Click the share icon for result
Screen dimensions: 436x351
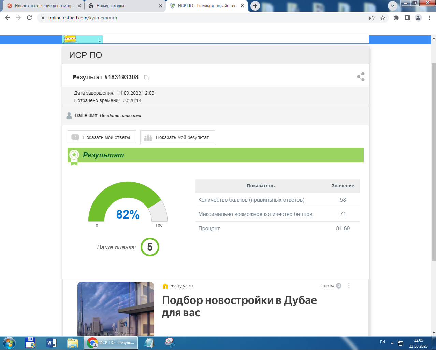[x=361, y=77]
